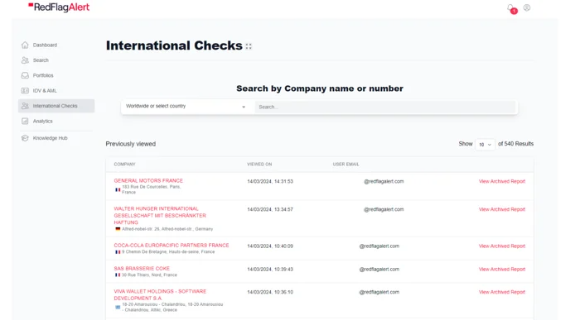
Task: Click Greek flag under Viva Wallet Holdings
Action: (x=118, y=308)
